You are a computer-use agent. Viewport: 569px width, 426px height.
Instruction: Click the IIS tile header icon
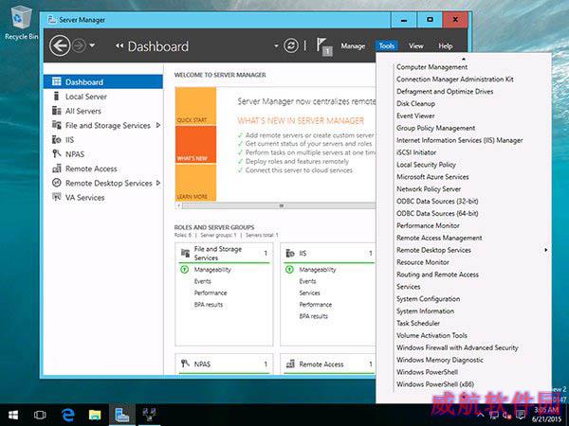click(290, 253)
